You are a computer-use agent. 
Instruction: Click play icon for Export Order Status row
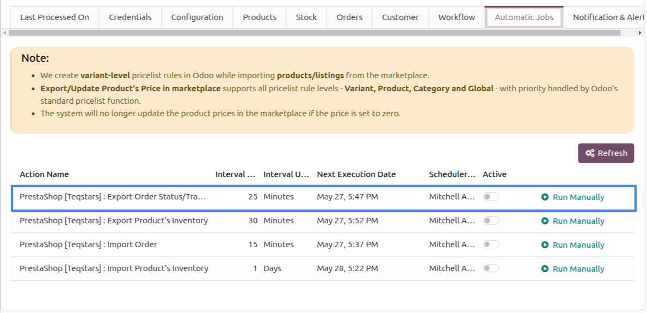tap(545, 197)
